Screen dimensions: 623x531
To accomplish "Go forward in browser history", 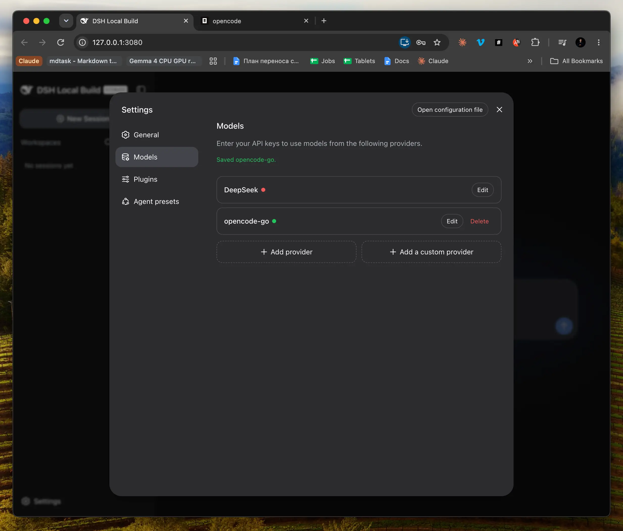I will coord(42,42).
